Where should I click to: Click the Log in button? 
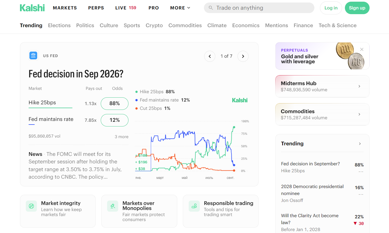[x=331, y=8]
